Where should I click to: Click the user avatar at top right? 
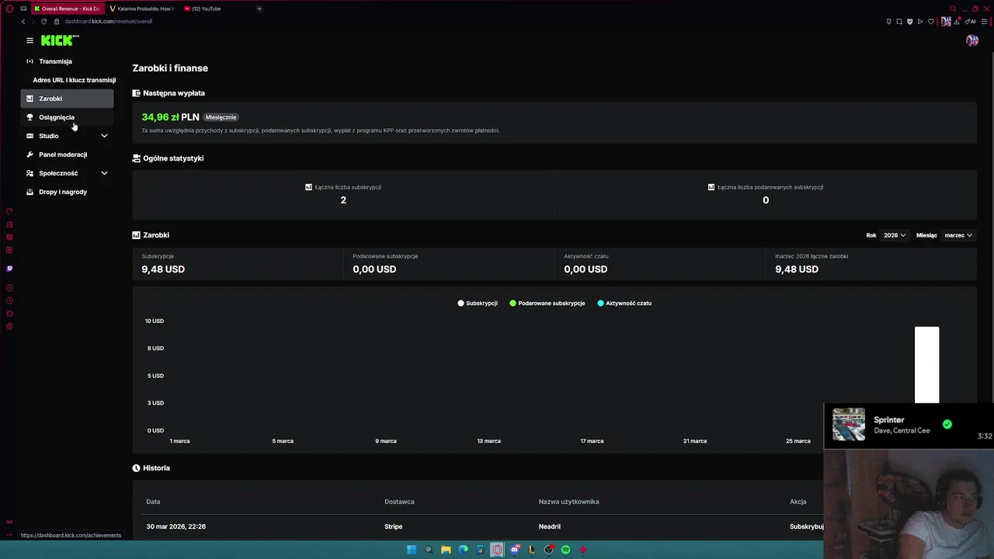[972, 40]
